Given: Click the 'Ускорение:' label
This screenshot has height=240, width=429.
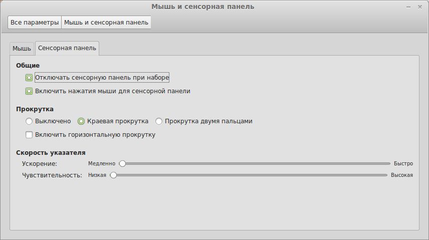Looking at the screenshot, I should pos(40,164).
